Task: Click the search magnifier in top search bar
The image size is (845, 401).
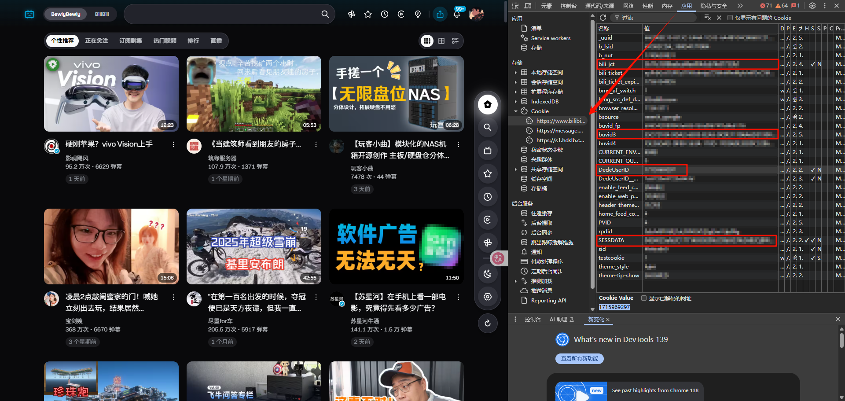Action: (325, 14)
